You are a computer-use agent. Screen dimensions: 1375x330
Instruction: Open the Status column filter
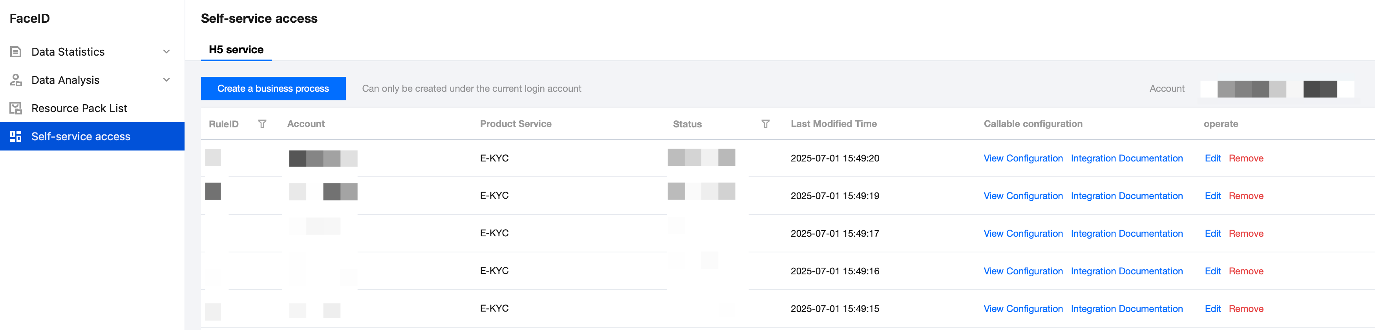point(765,124)
